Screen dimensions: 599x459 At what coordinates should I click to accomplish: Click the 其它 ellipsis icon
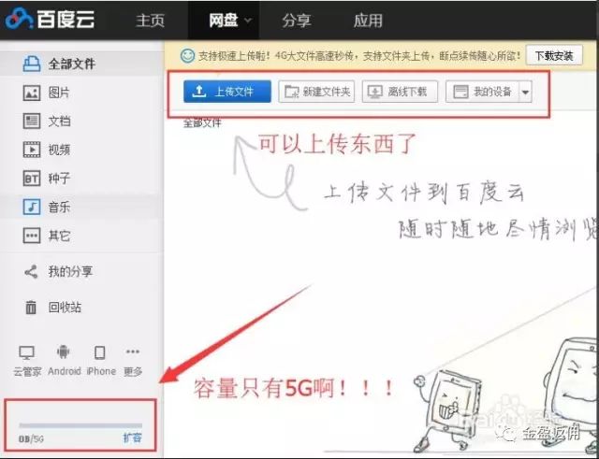click(x=32, y=236)
